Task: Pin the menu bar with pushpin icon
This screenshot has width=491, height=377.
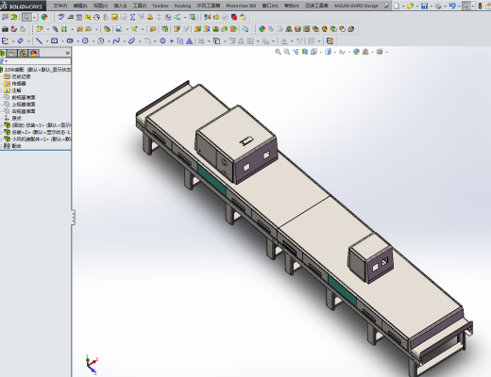Action: click(x=386, y=6)
